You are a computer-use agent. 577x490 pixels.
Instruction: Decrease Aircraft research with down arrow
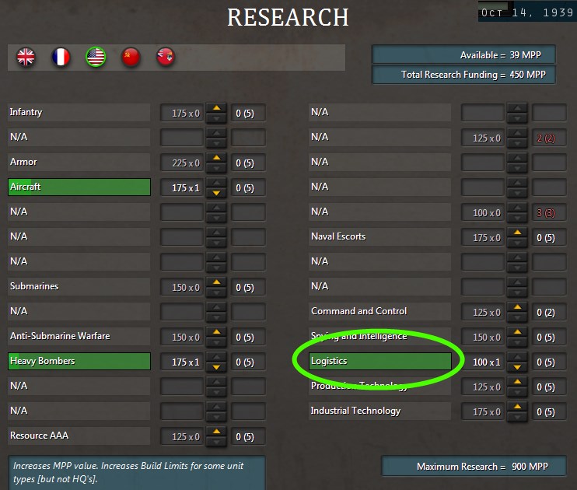pos(217,193)
